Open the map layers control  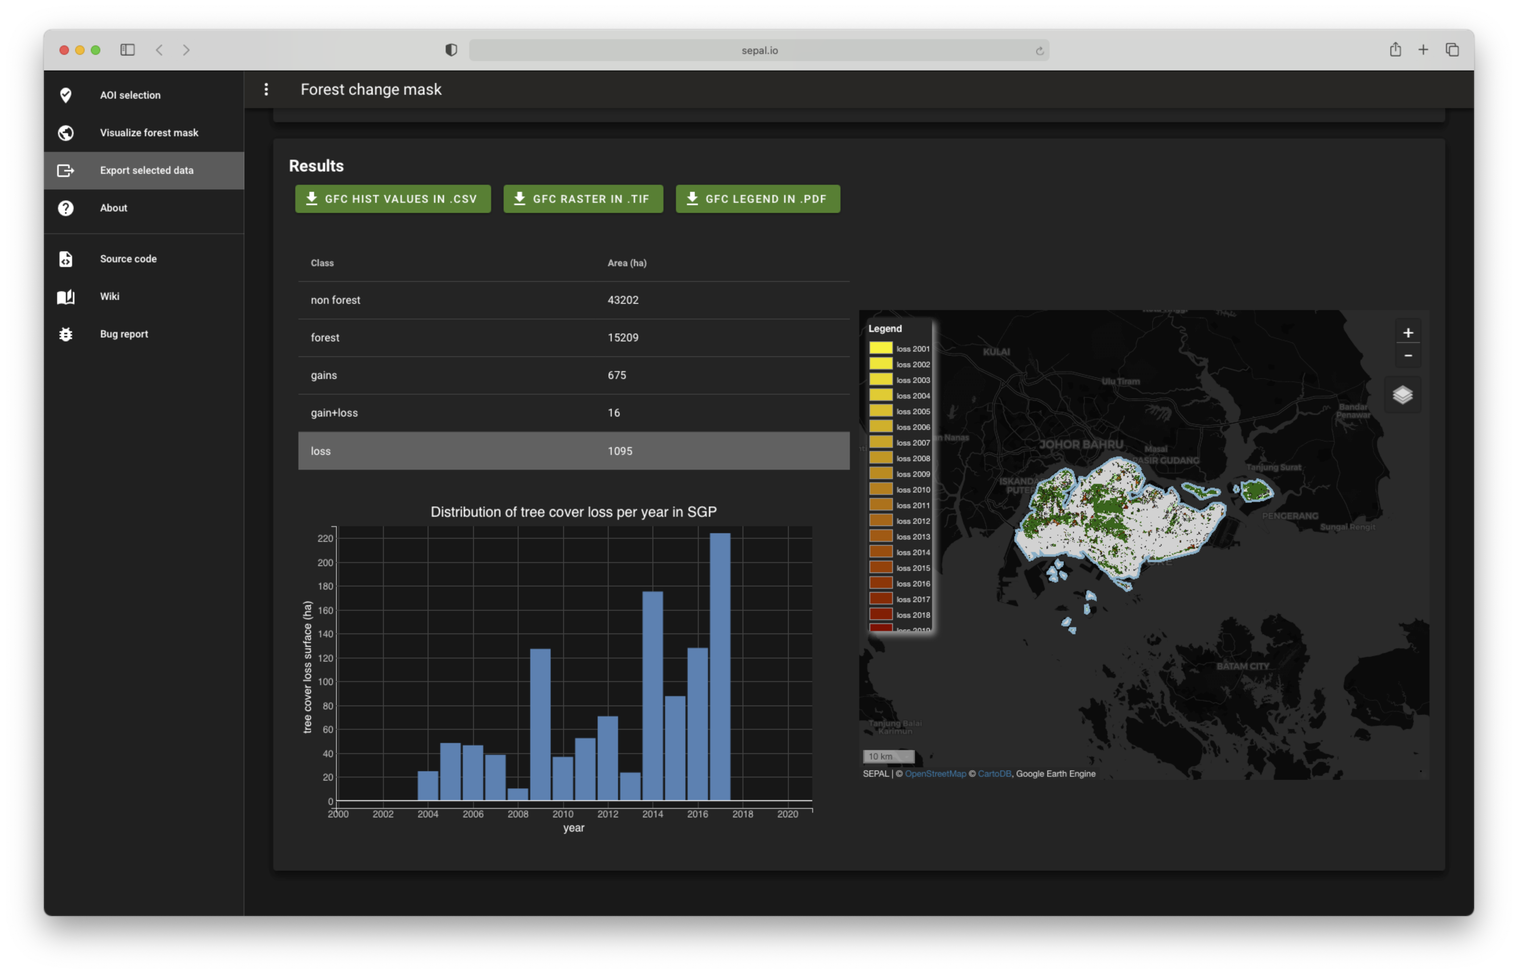(1402, 395)
